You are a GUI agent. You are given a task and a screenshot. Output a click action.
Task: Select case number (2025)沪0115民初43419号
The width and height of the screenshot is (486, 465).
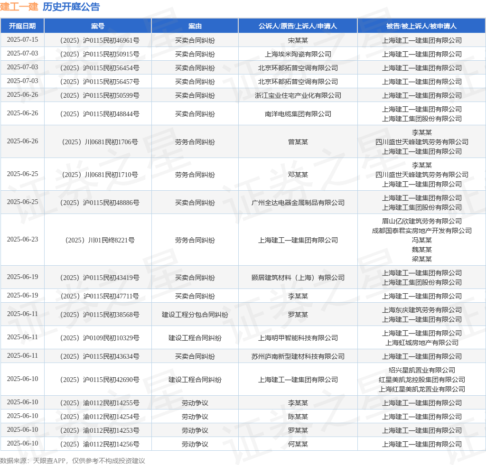point(100,278)
